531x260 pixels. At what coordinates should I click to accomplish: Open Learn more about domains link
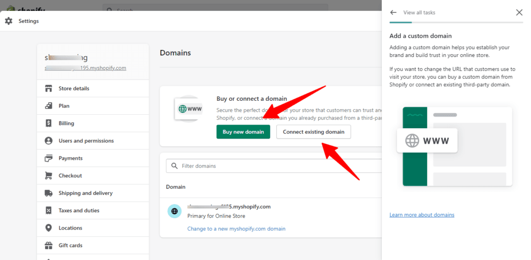422,215
